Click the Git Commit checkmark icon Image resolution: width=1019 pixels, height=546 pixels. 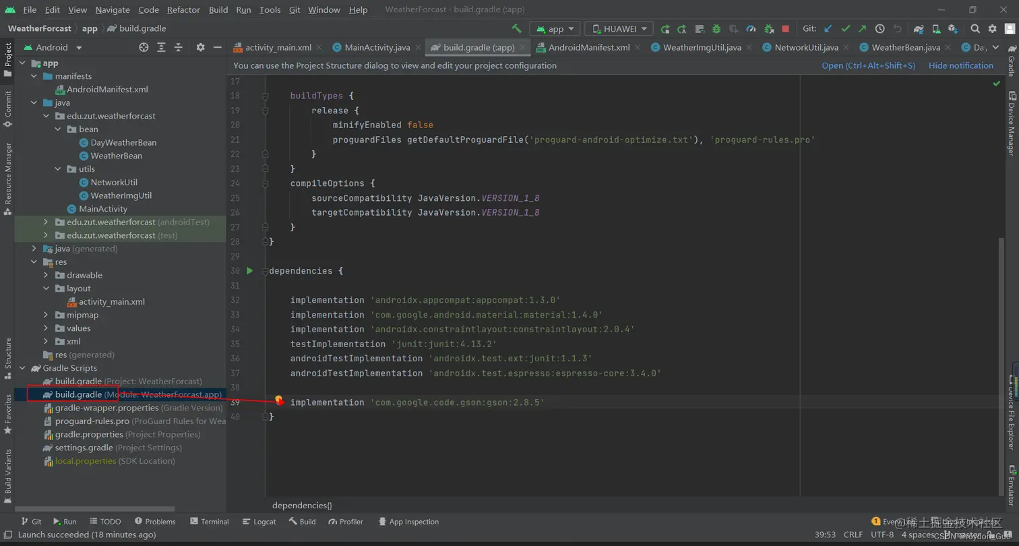(x=846, y=29)
